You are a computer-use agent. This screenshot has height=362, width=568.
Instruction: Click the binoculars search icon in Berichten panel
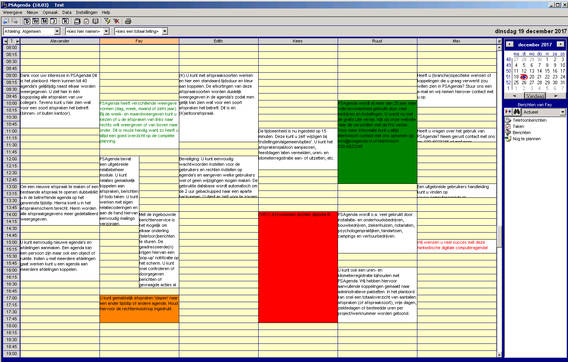[517, 112]
